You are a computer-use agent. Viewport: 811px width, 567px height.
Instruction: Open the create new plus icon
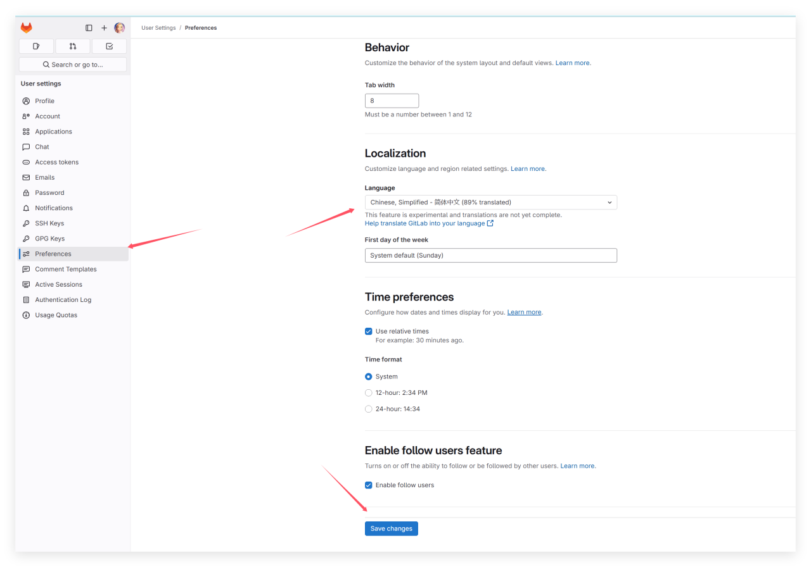pos(105,28)
